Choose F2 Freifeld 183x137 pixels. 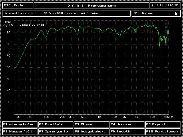56,124
